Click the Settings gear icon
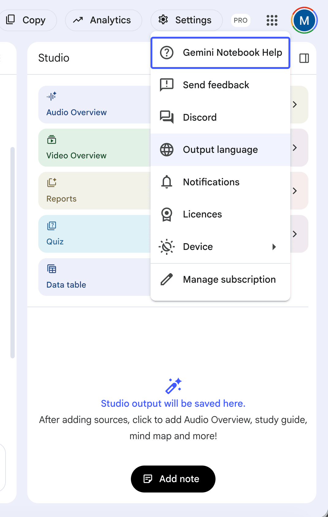The image size is (328, 517). click(163, 20)
